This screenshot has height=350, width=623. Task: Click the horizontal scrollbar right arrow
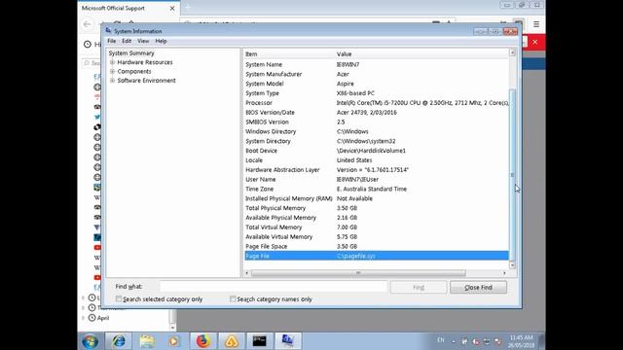click(504, 273)
